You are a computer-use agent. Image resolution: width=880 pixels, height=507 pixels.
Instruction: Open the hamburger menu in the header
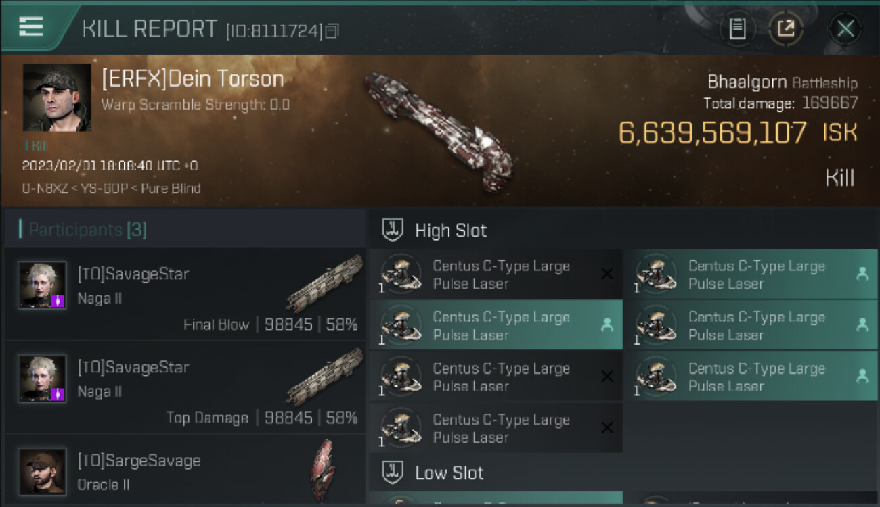[31, 27]
